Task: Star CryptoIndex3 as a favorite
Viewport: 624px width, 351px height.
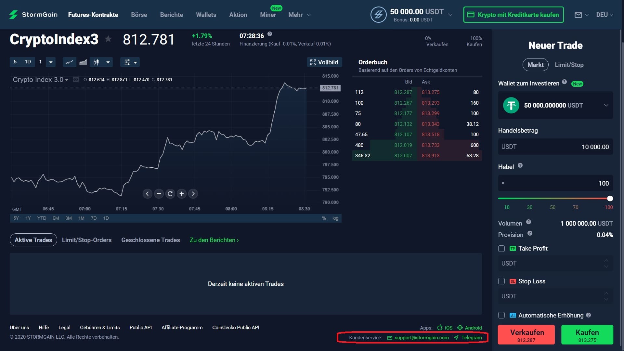Action: (x=108, y=39)
